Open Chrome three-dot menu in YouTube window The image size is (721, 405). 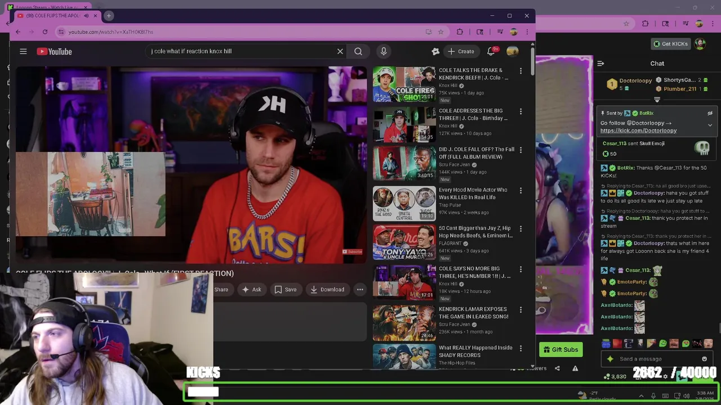click(527, 32)
